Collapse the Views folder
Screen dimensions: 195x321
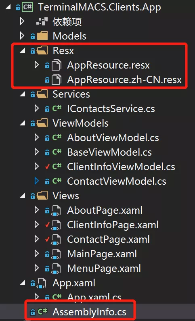pos(23,196)
